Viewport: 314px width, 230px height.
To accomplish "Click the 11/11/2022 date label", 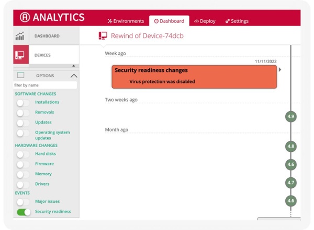I will (x=265, y=62).
